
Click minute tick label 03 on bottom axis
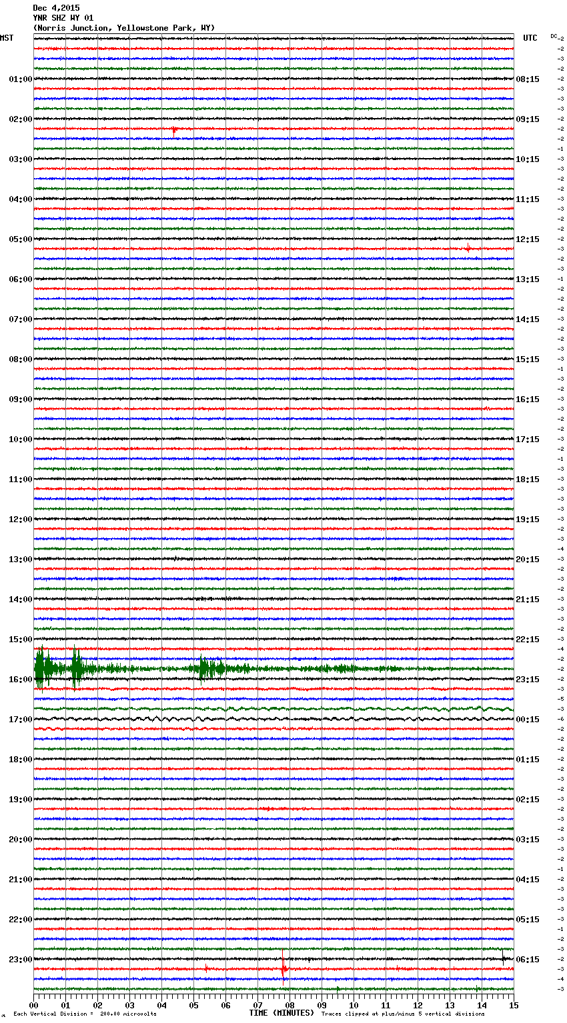click(x=129, y=1005)
